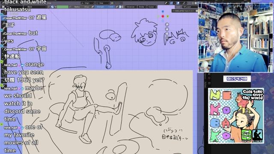Open the Advanced brush settings dropdown
Screen dimensions: 274x154
click(x=131, y=7)
